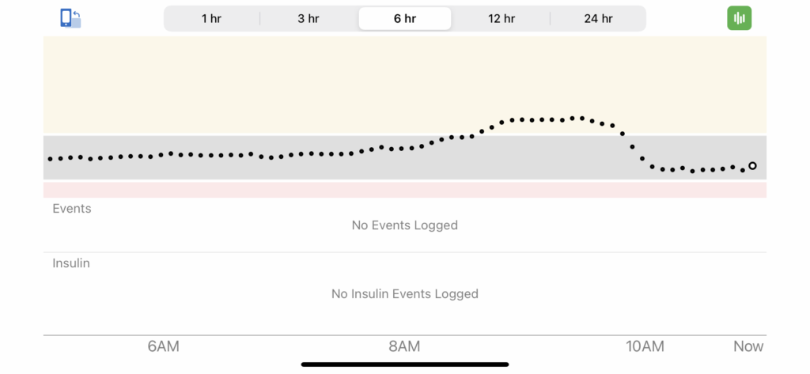Tap the Now label on the axis

tap(748, 346)
